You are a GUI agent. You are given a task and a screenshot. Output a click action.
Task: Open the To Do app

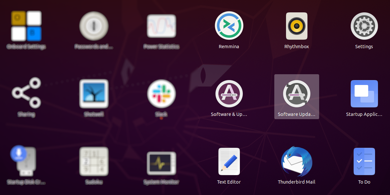coord(364,161)
